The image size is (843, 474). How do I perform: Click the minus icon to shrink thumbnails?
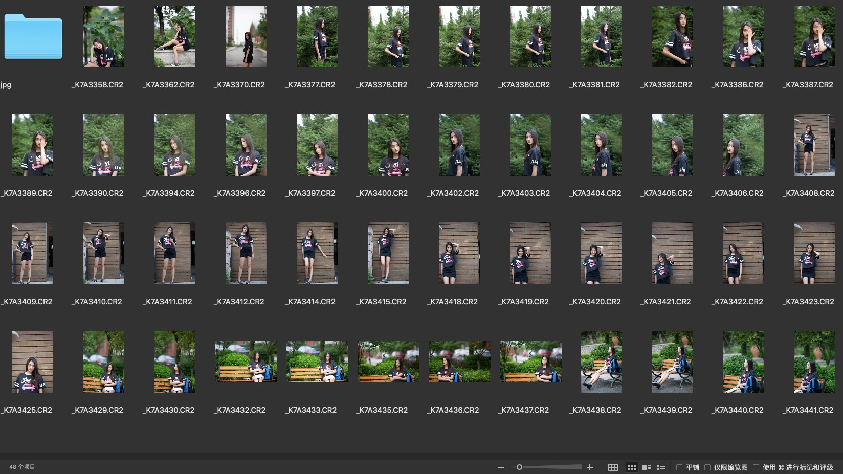pyautogui.click(x=500, y=467)
